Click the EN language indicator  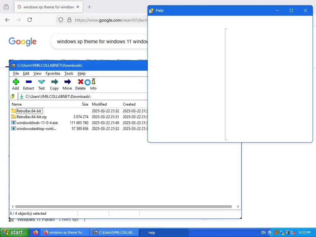(264, 232)
